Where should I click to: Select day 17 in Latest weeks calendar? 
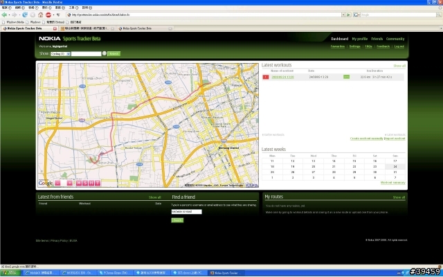click(x=395, y=161)
